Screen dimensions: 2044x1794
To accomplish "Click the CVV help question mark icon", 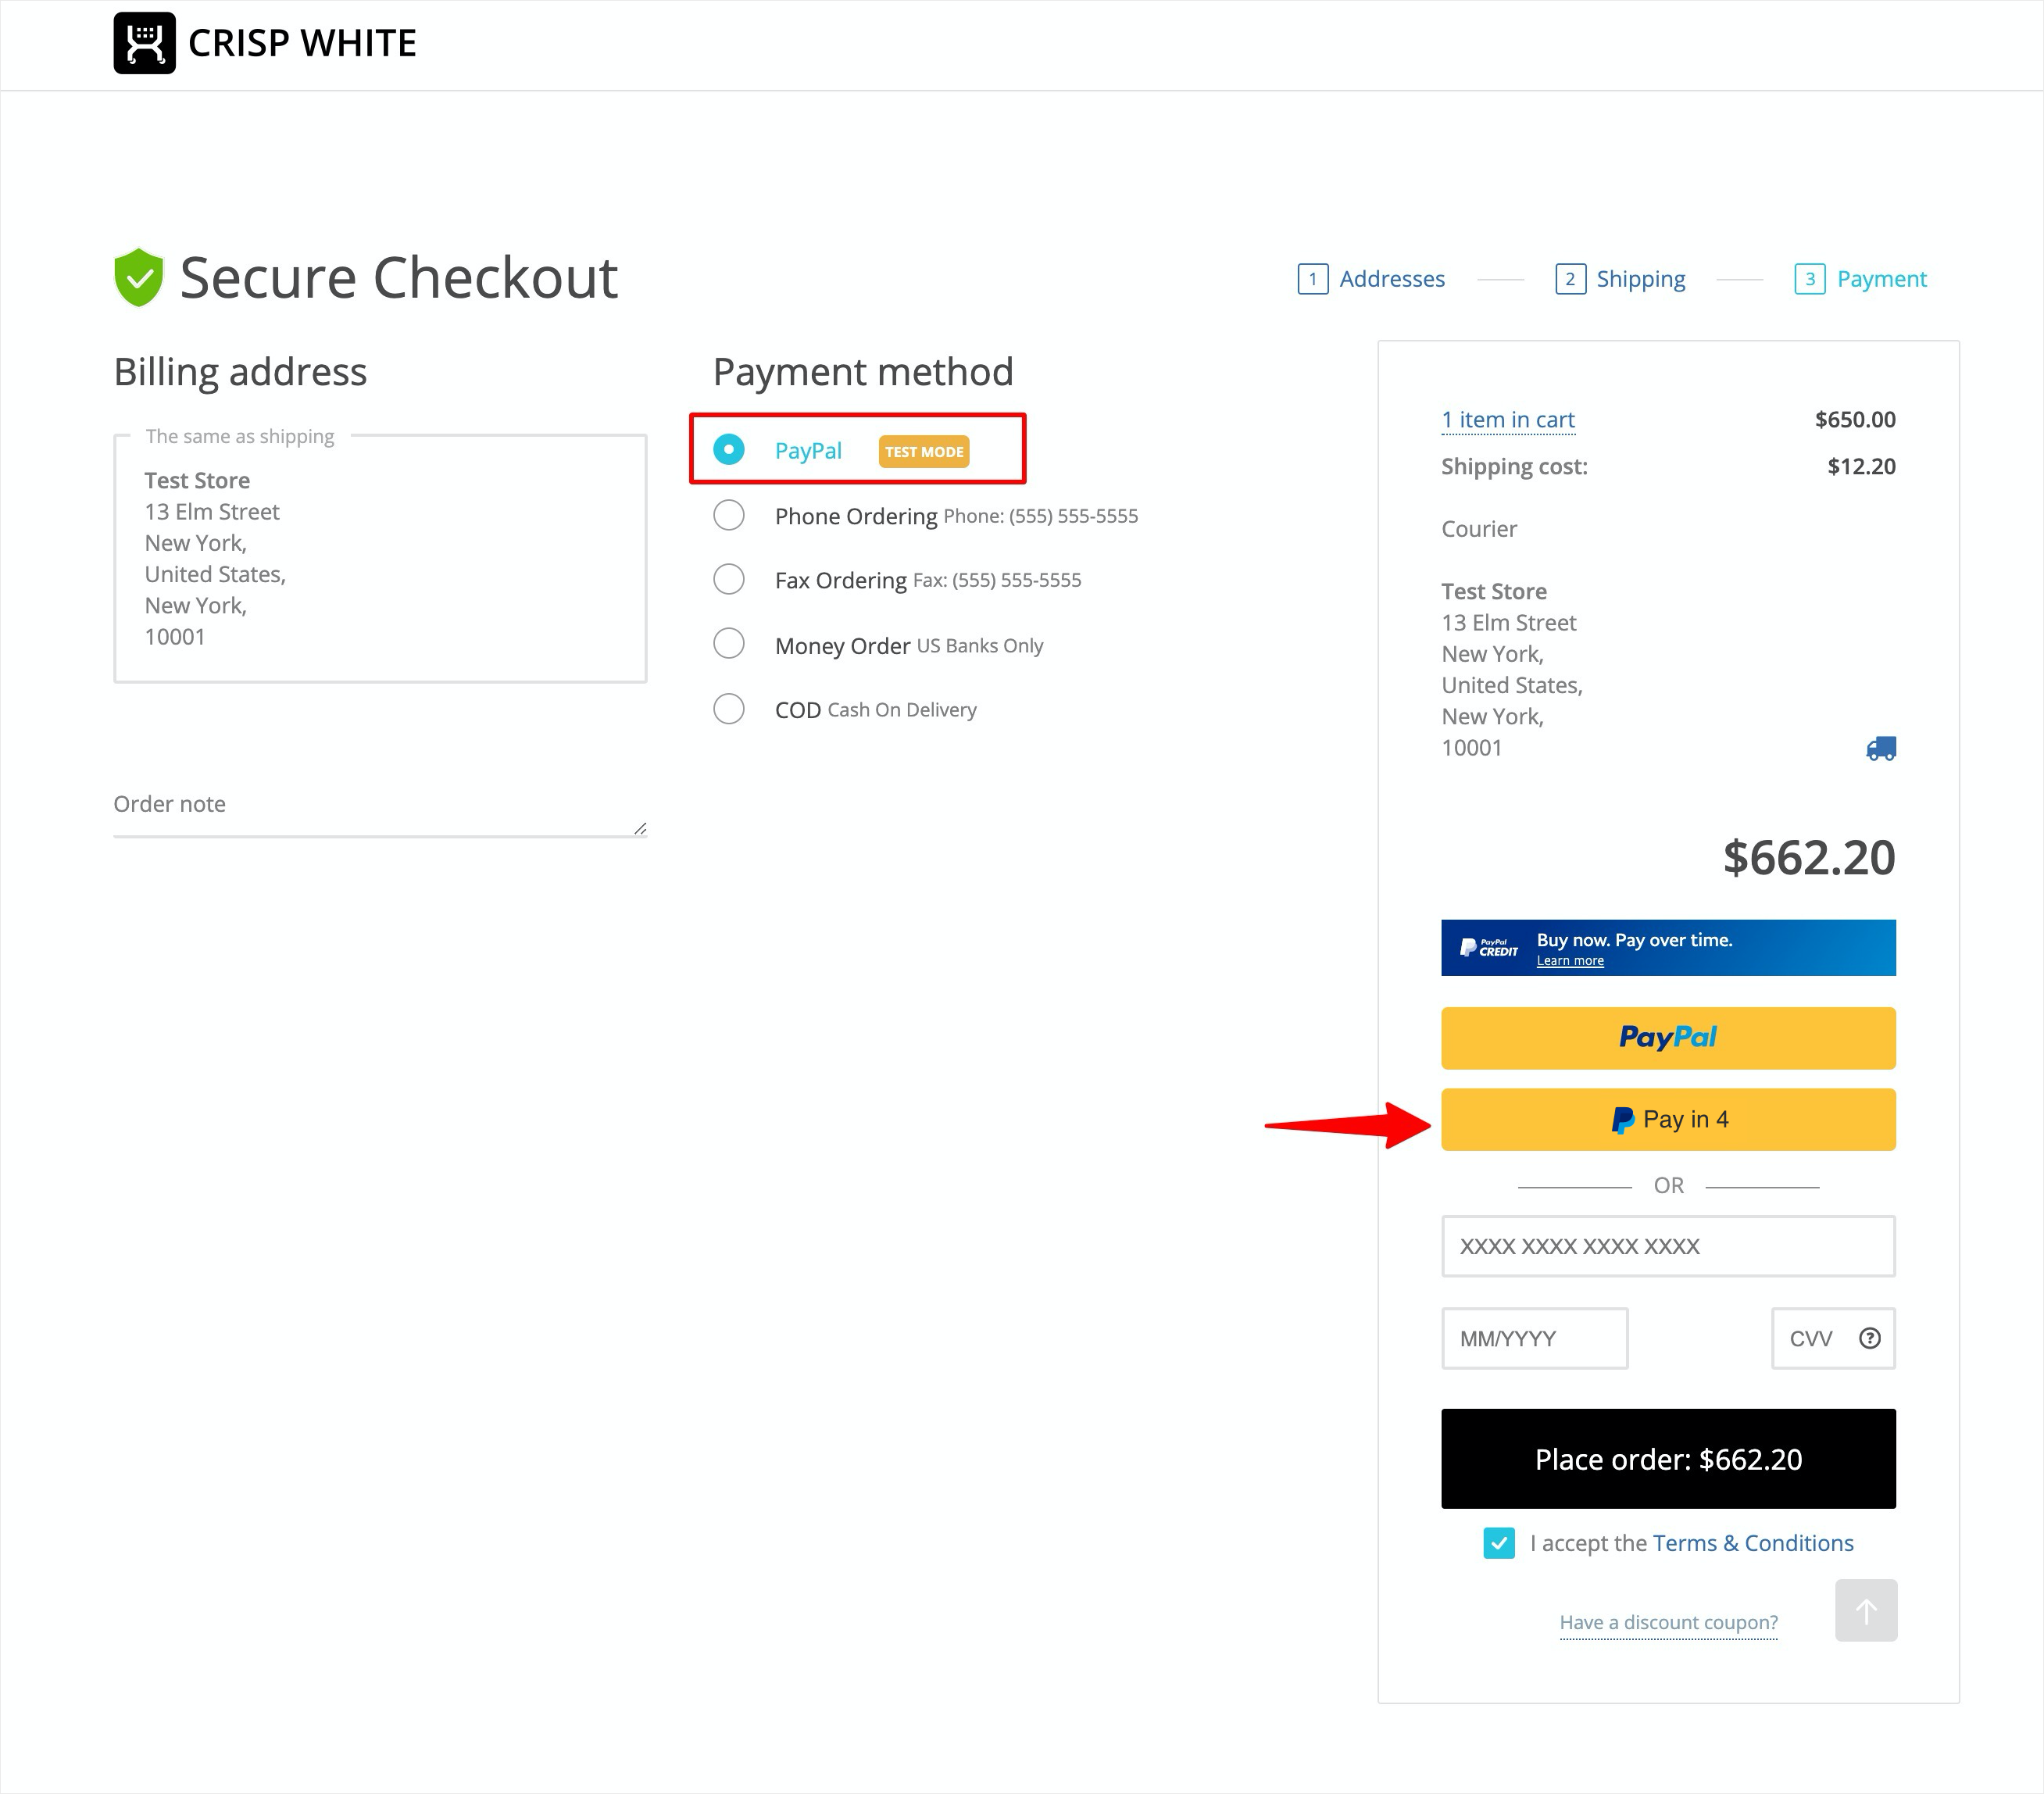I will [1869, 1338].
